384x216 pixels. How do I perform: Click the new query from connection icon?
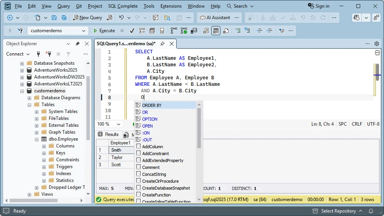click(110, 18)
